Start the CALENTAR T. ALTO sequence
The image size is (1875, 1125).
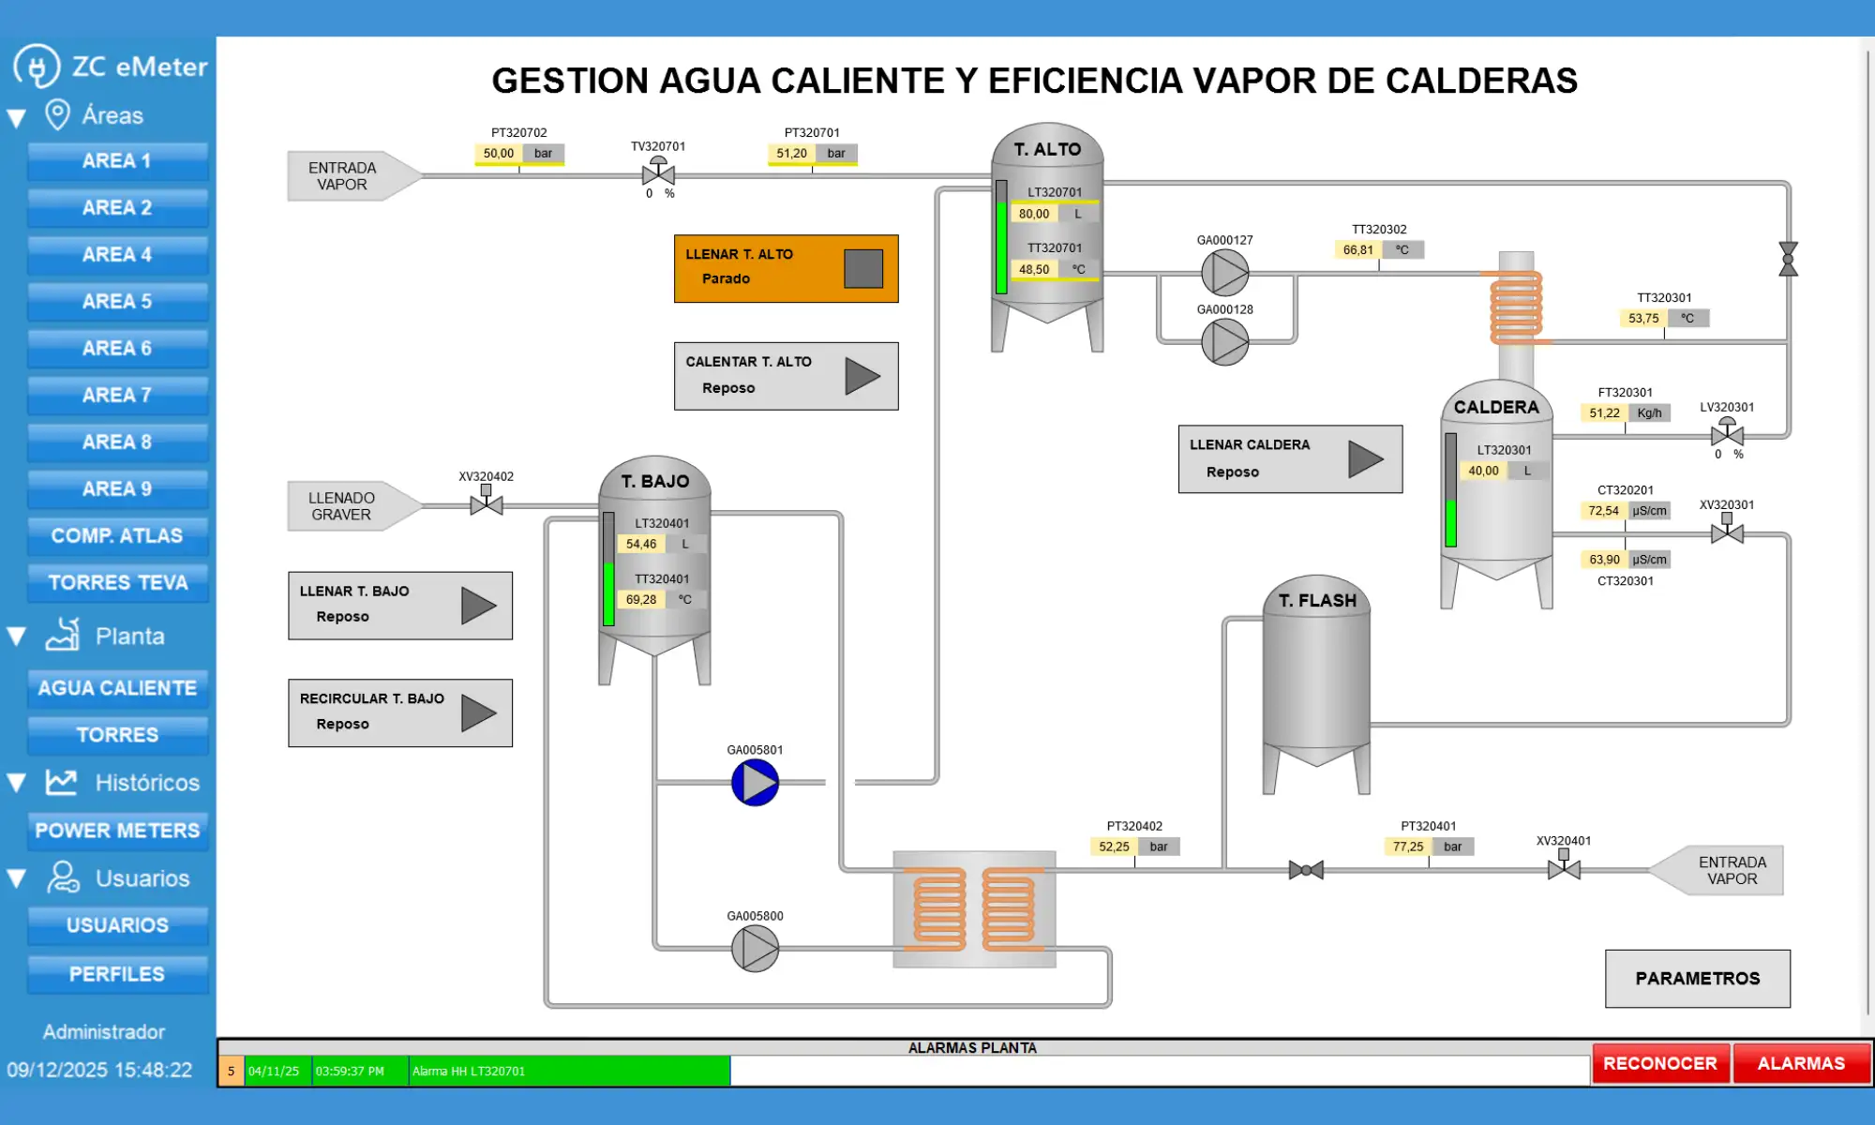click(862, 376)
